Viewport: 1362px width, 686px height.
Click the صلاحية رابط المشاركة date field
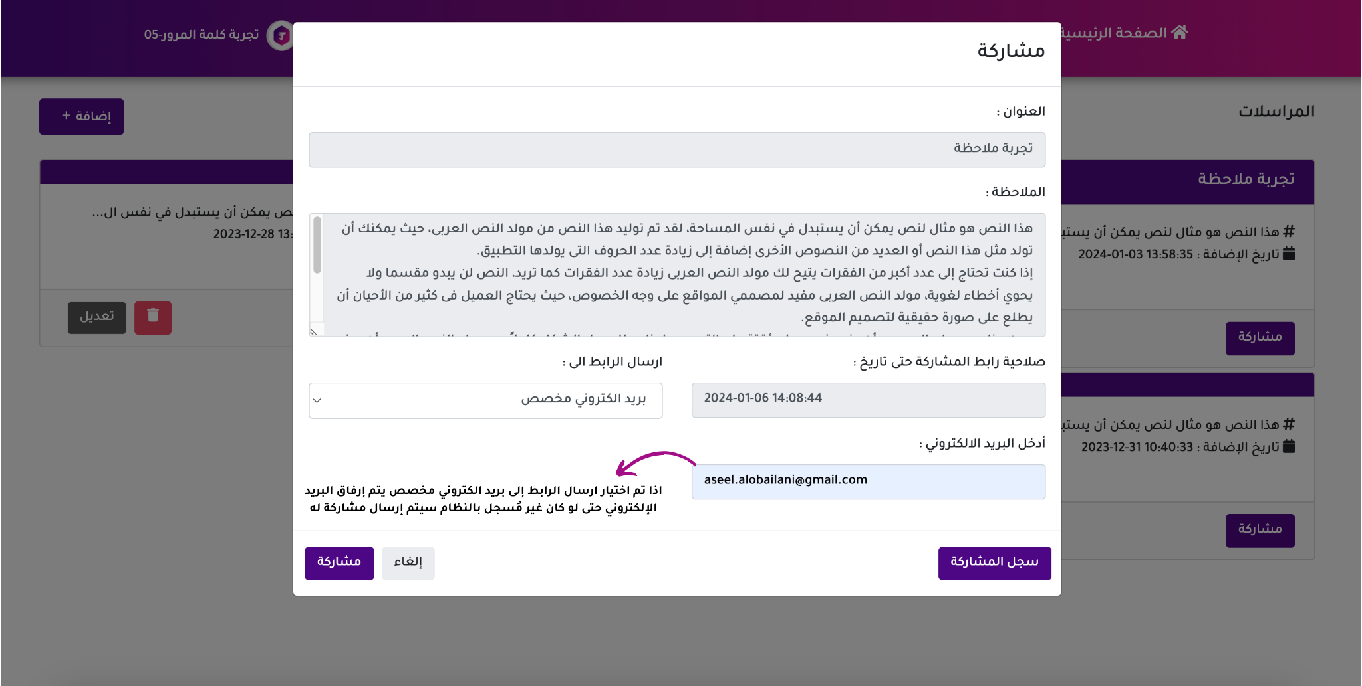pos(868,399)
